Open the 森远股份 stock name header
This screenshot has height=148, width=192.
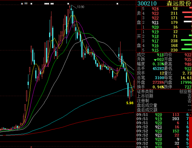coord(179,3)
